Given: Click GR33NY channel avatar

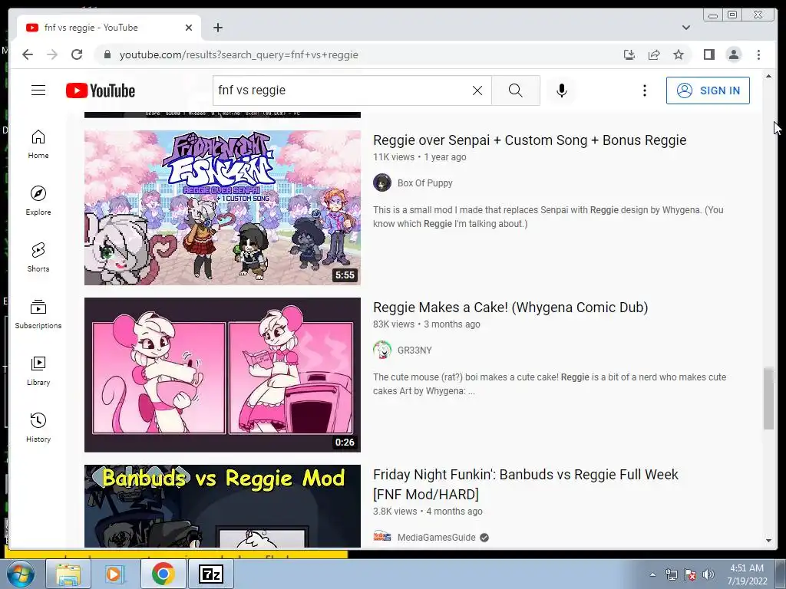Looking at the screenshot, I should (x=382, y=350).
